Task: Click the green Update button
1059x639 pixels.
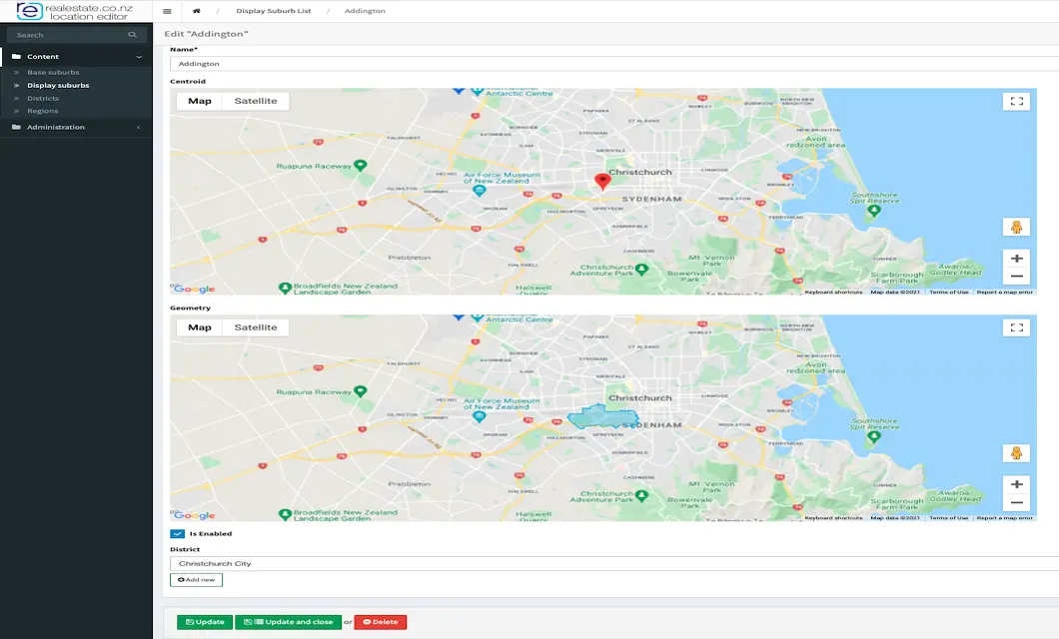Action: (205, 622)
